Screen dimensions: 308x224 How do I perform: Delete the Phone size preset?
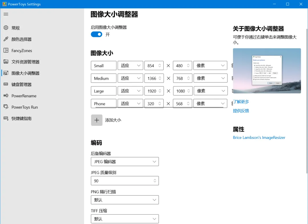pos(232,104)
